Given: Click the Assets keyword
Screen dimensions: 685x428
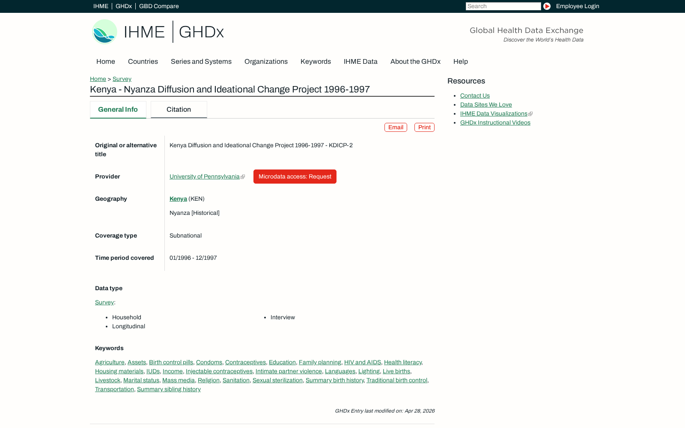Looking at the screenshot, I should pyautogui.click(x=137, y=362).
